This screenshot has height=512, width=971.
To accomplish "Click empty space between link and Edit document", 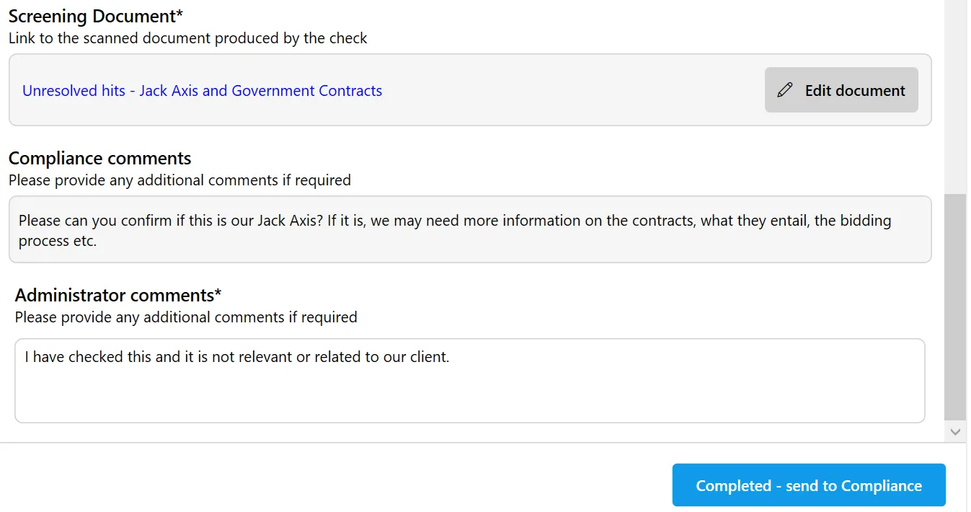I will point(569,91).
